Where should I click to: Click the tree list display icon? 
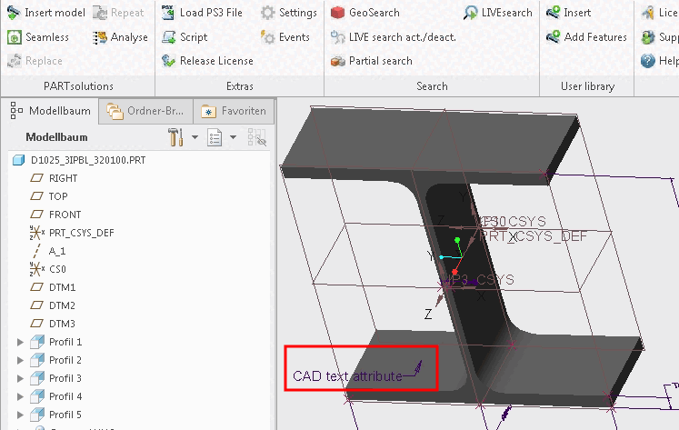point(215,137)
